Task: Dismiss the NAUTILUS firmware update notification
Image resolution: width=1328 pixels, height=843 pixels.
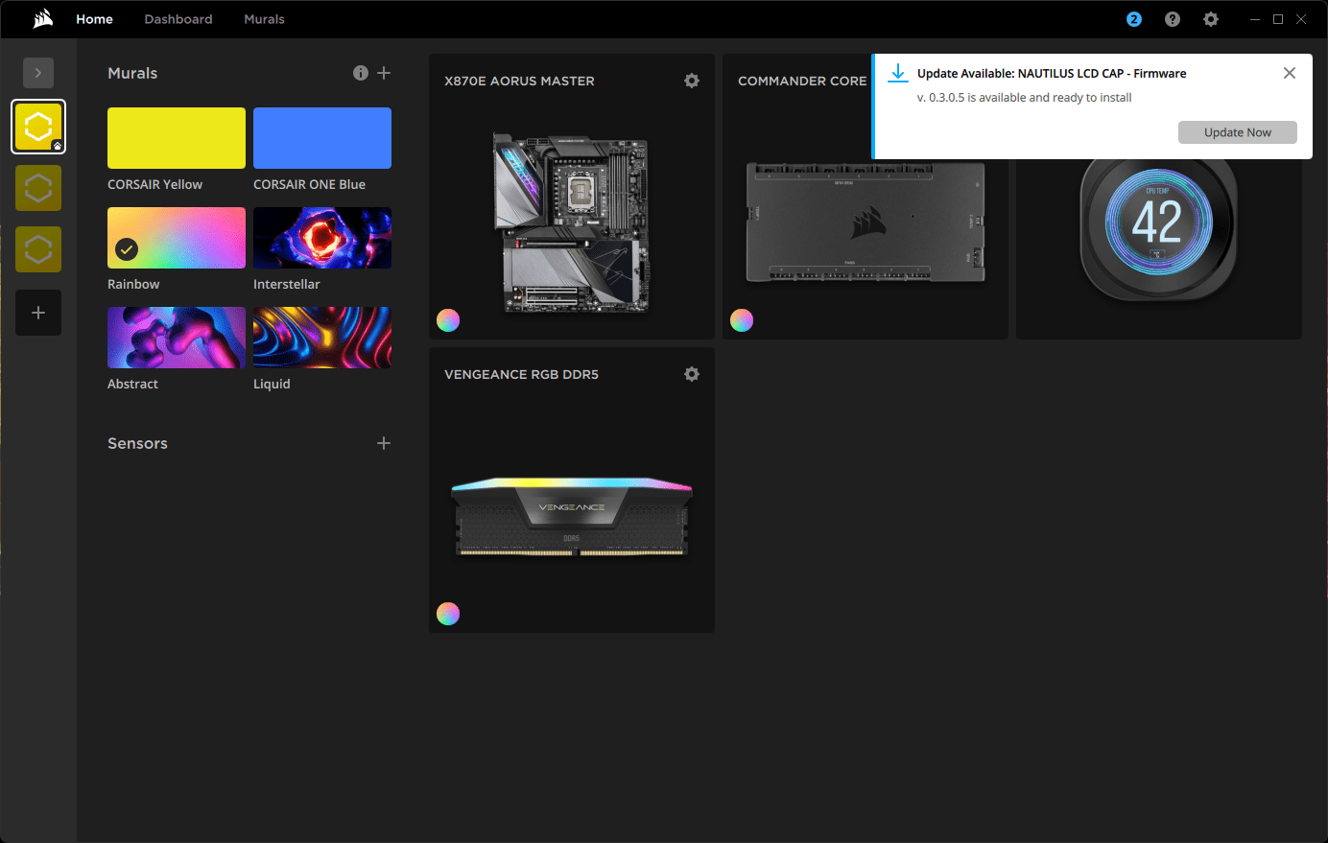Action: (1289, 72)
